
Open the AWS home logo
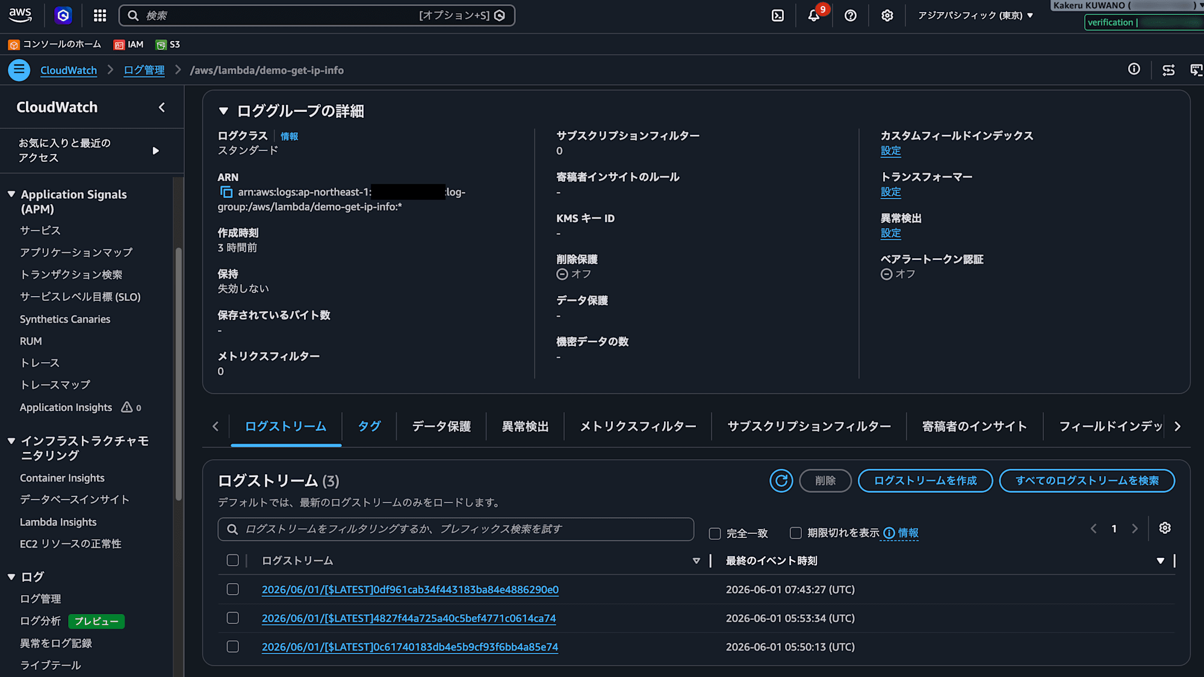tap(20, 15)
